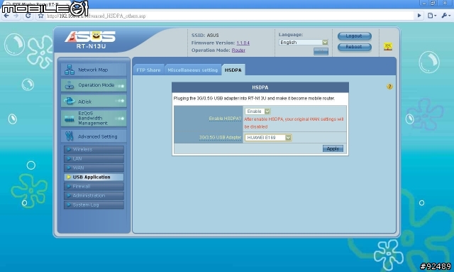This screenshot has width=454, height=272.
Task: Select USB Application menu item
Action: coord(94,177)
